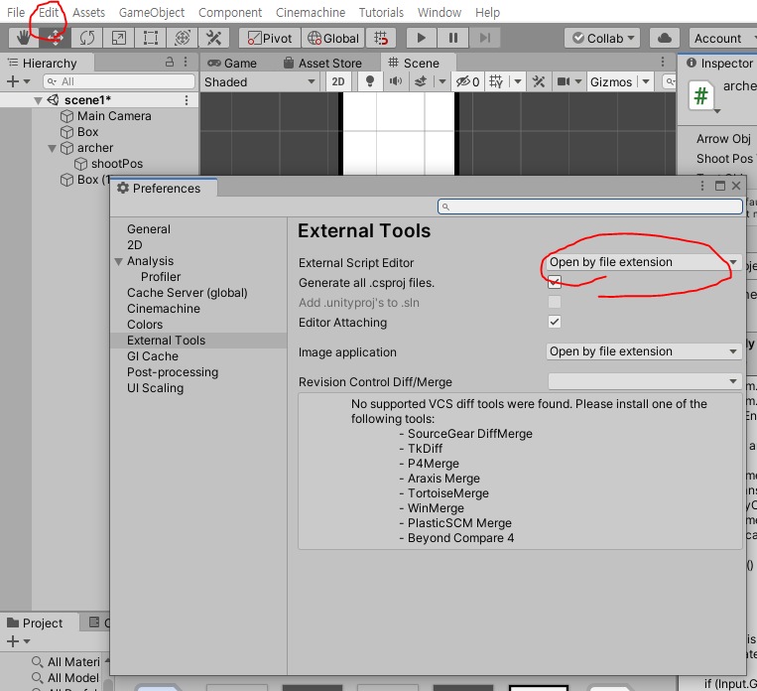Image resolution: width=757 pixels, height=691 pixels.
Task: Select Main Camera in Hierarchy
Action: (114, 116)
